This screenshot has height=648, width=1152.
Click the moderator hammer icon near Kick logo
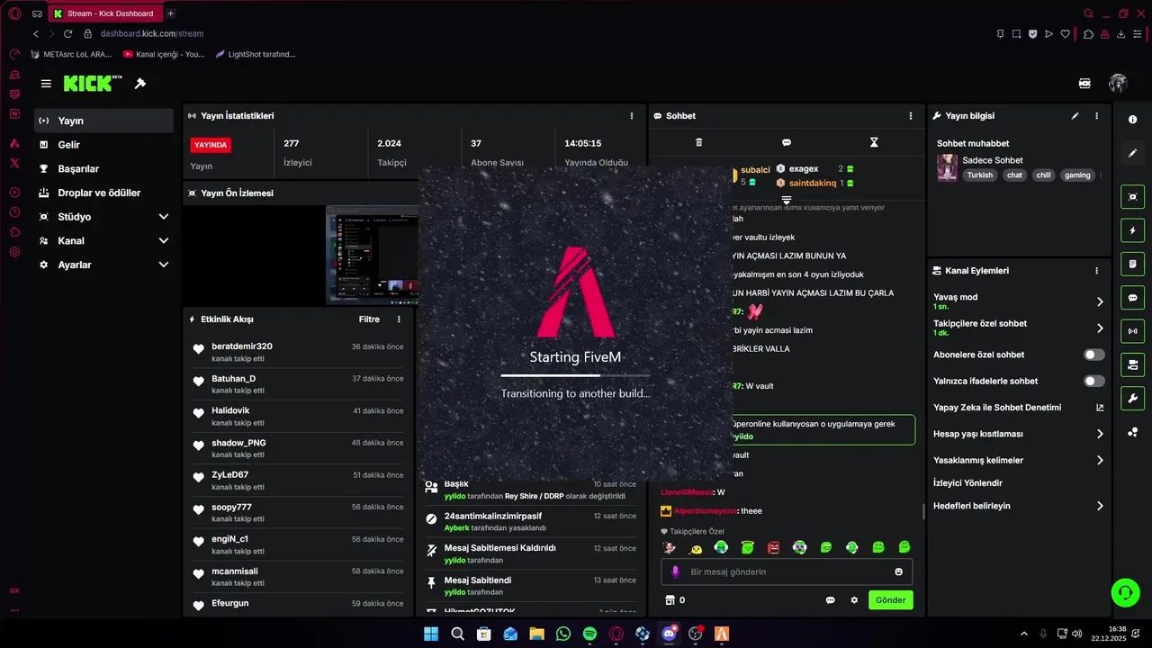[x=140, y=84]
